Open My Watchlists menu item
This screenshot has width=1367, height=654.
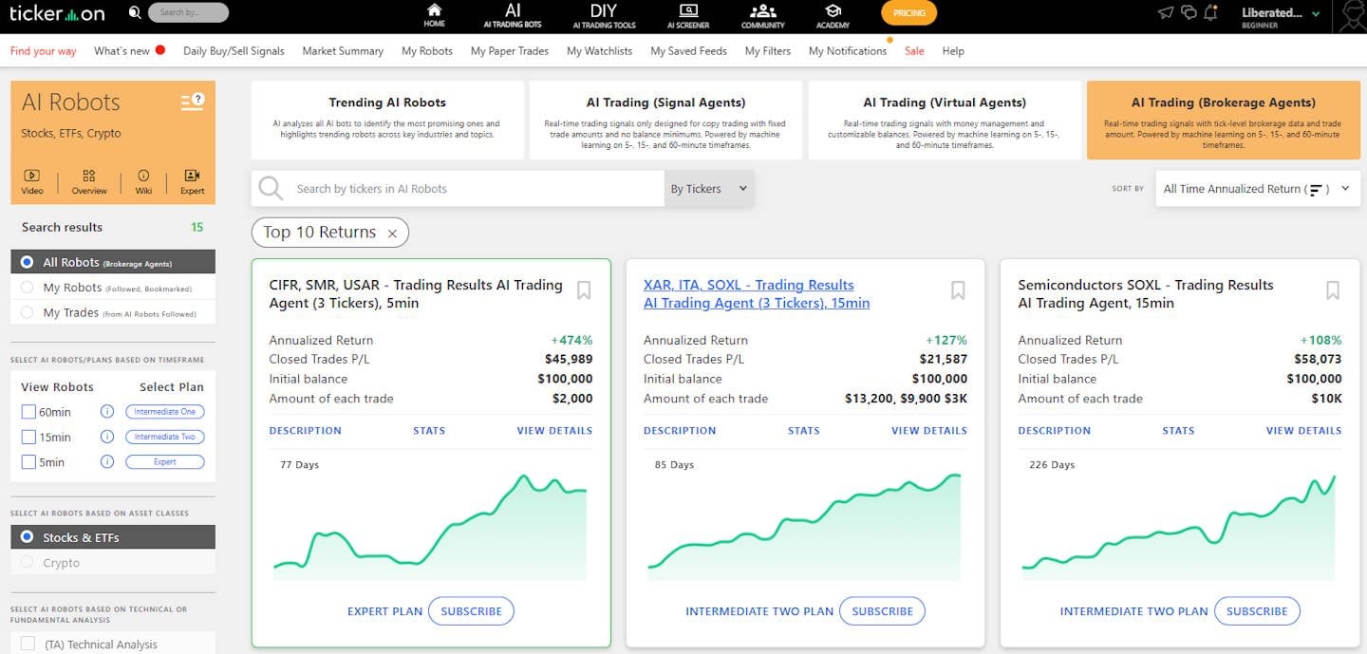[x=599, y=51]
